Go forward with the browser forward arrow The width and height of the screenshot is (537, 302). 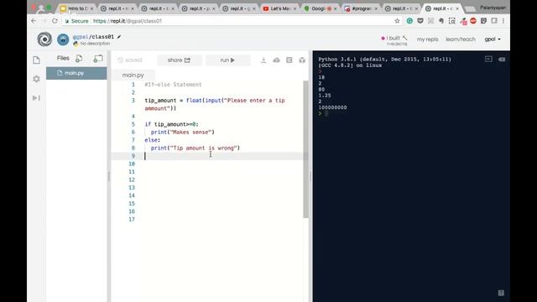(x=44, y=21)
